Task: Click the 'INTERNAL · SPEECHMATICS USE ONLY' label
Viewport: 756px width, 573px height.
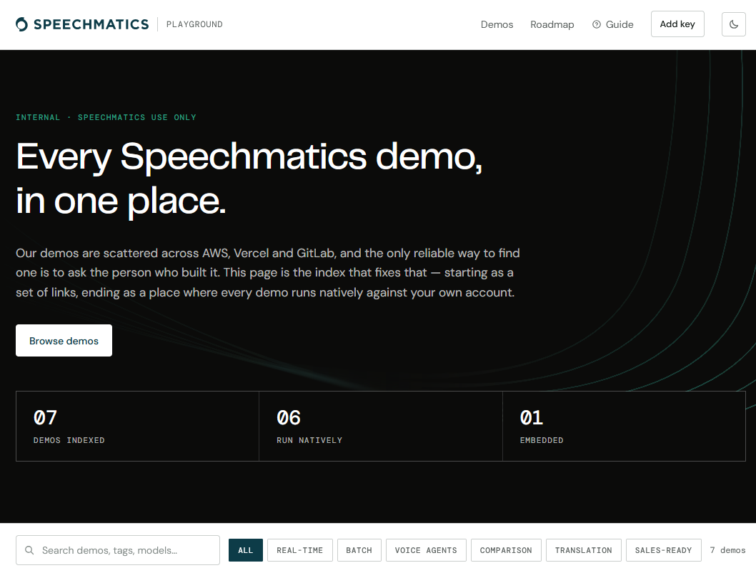Action: 106,117
